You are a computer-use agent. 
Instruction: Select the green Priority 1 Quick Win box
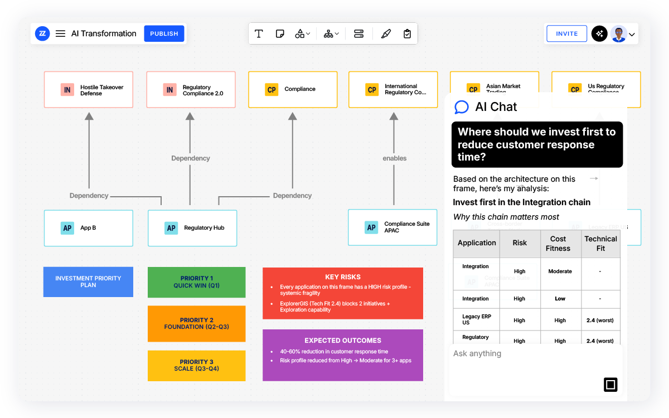coord(196,282)
